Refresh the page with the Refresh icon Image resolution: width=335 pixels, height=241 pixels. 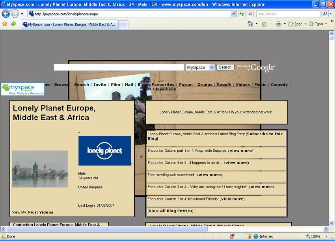(x=242, y=14)
